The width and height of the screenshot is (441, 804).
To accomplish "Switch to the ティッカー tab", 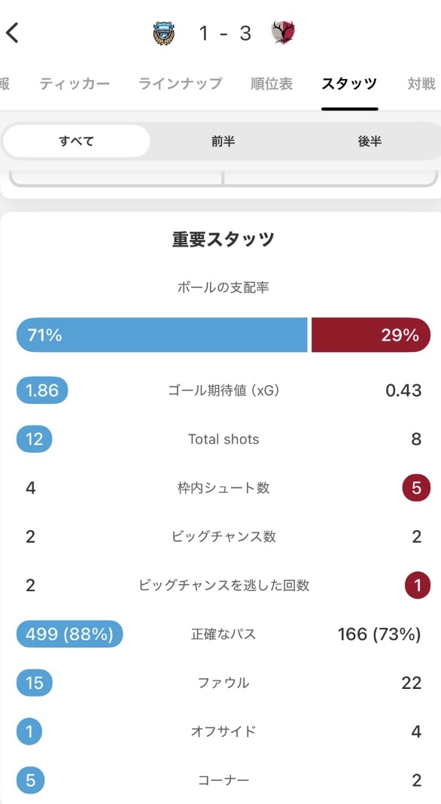I will pyautogui.click(x=75, y=83).
